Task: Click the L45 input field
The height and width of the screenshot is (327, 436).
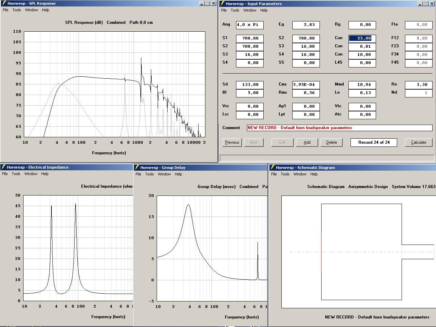Action: coord(362,63)
